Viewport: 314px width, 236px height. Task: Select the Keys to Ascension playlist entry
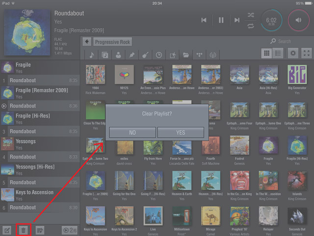pyautogui.click(x=39, y=195)
